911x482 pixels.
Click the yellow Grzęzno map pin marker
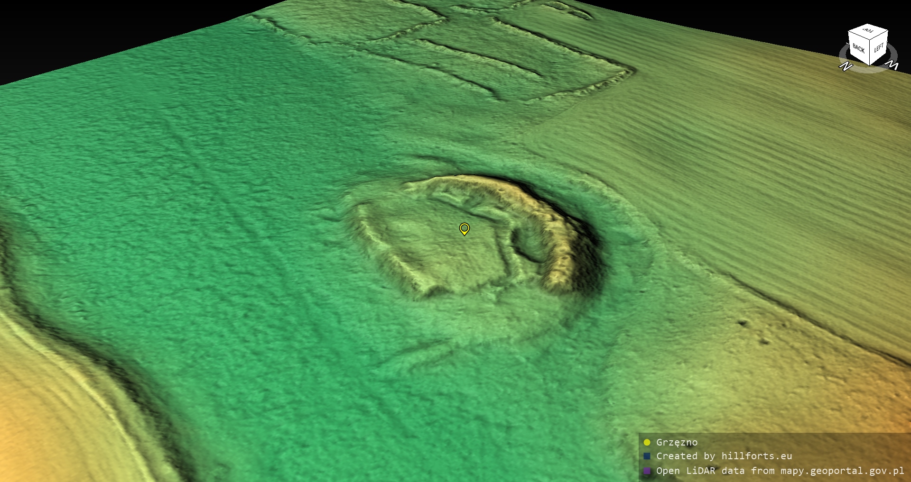tap(465, 229)
